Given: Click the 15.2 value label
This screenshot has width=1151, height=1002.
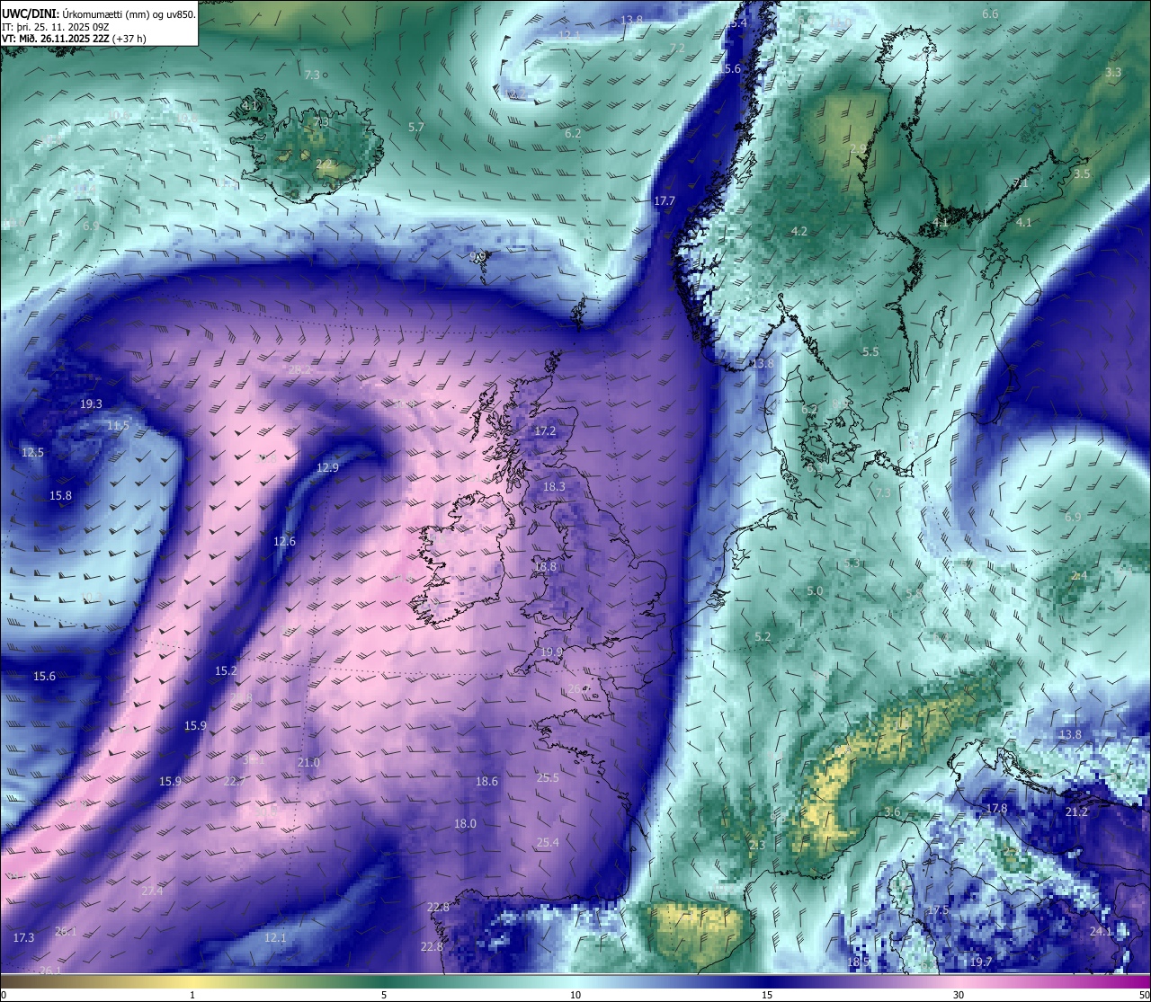Looking at the screenshot, I should [x=226, y=671].
